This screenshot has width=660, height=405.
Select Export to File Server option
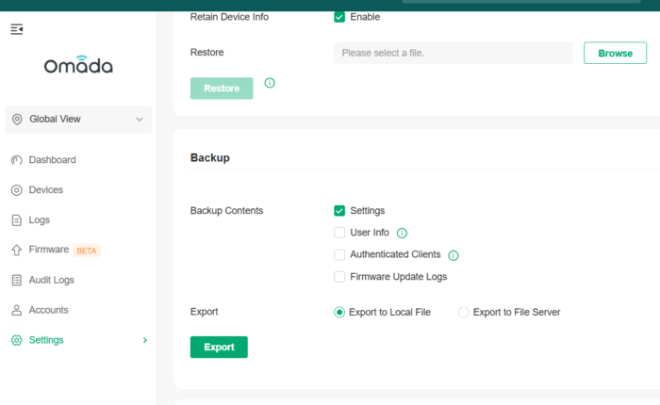[464, 313]
